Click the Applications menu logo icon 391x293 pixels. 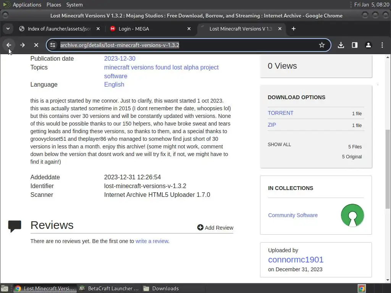pos(6,5)
